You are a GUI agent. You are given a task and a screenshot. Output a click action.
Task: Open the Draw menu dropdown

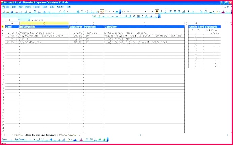(5, 139)
